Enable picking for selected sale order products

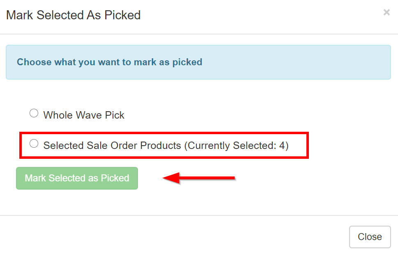click(x=34, y=143)
